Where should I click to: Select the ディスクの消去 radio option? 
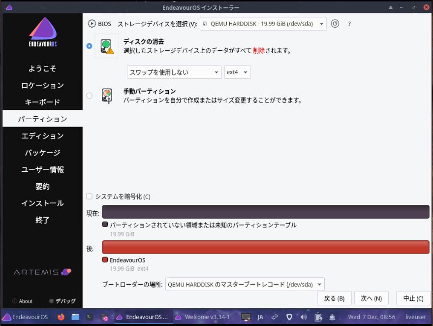click(x=89, y=46)
